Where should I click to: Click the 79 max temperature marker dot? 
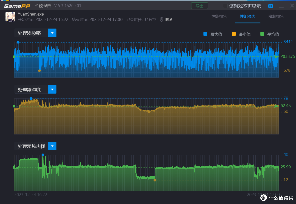pyautogui.click(x=31, y=99)
